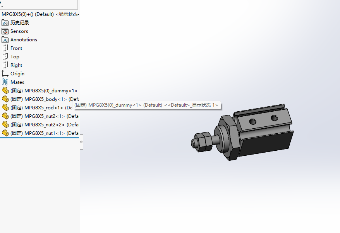Image resolution: width=340 pixels, height=233 pixels.
Task: Select the Annotations tree item
Action: tap(24, 40)
